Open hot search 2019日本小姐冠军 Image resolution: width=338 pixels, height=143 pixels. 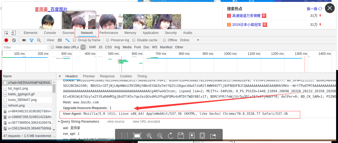coord(247,25)
